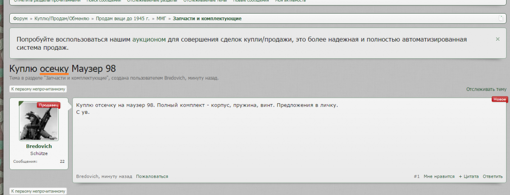Click the lower К первому непрочитанному button
This screenshot has height=195, width=510.
pos(38,191)
